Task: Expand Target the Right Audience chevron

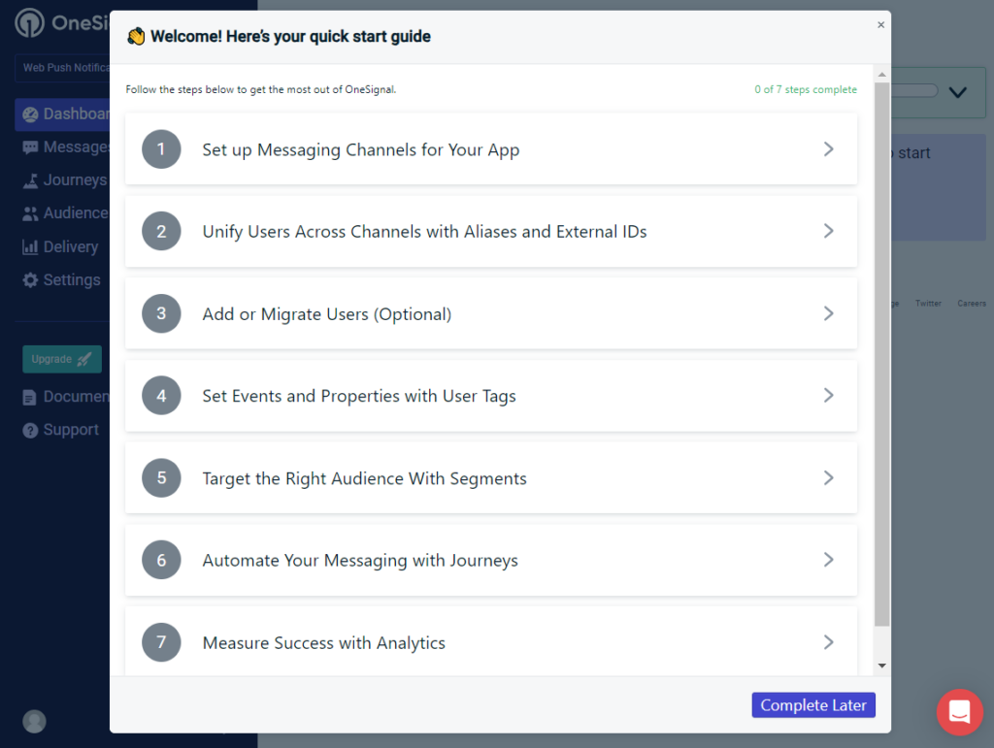Action: click(829, 477)
